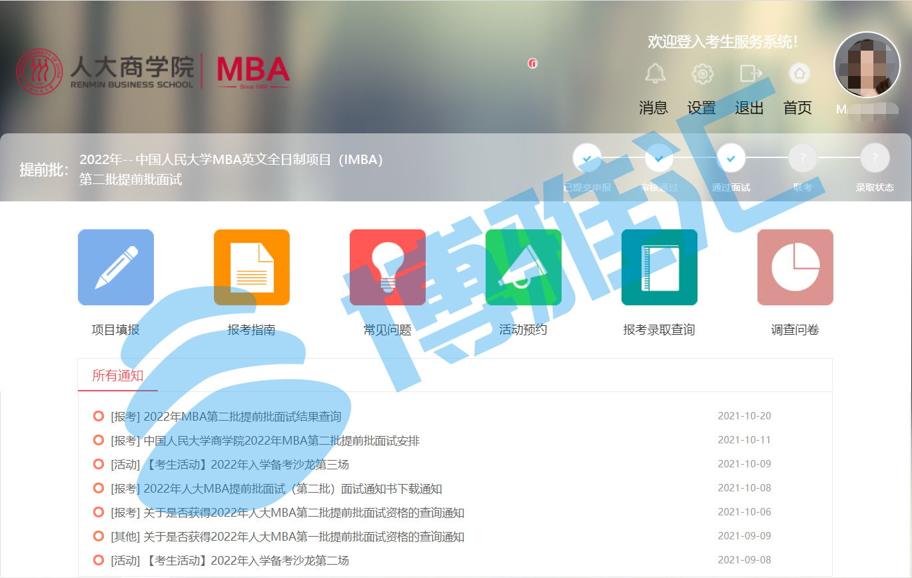Click the date 2021-10-11

(744, 440)
